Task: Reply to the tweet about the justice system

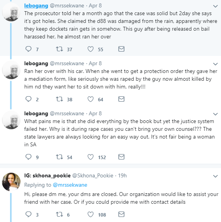Action: pyautogui.click(x=28, y=157)
